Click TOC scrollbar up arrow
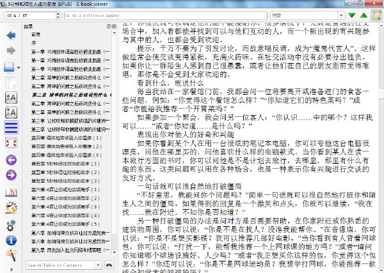Viewport: 384px width, 273px height. [x=115, y=33]
